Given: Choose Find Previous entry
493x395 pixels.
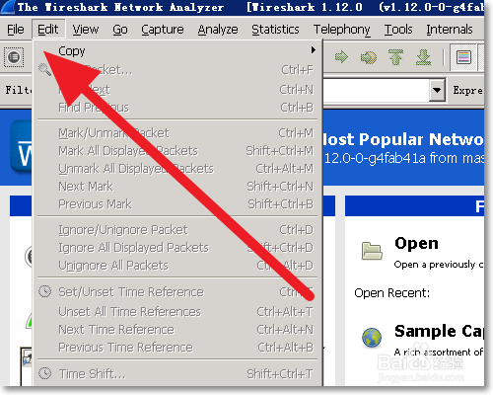Looking at the screenshot, I should pyautogui.click(x=177, y=108).
